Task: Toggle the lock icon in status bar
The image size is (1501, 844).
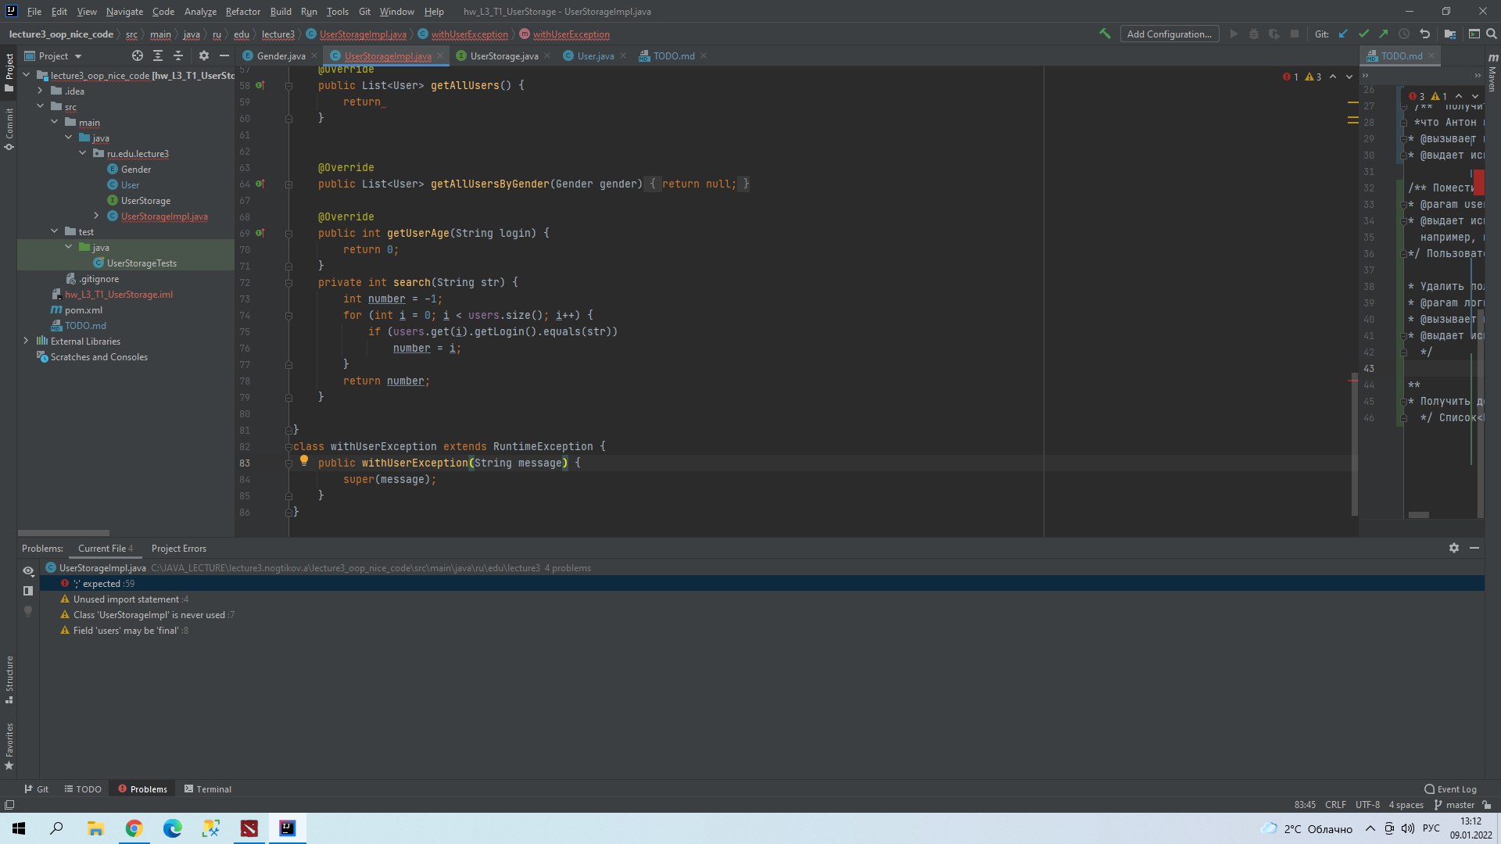Action: [1487, 804]
